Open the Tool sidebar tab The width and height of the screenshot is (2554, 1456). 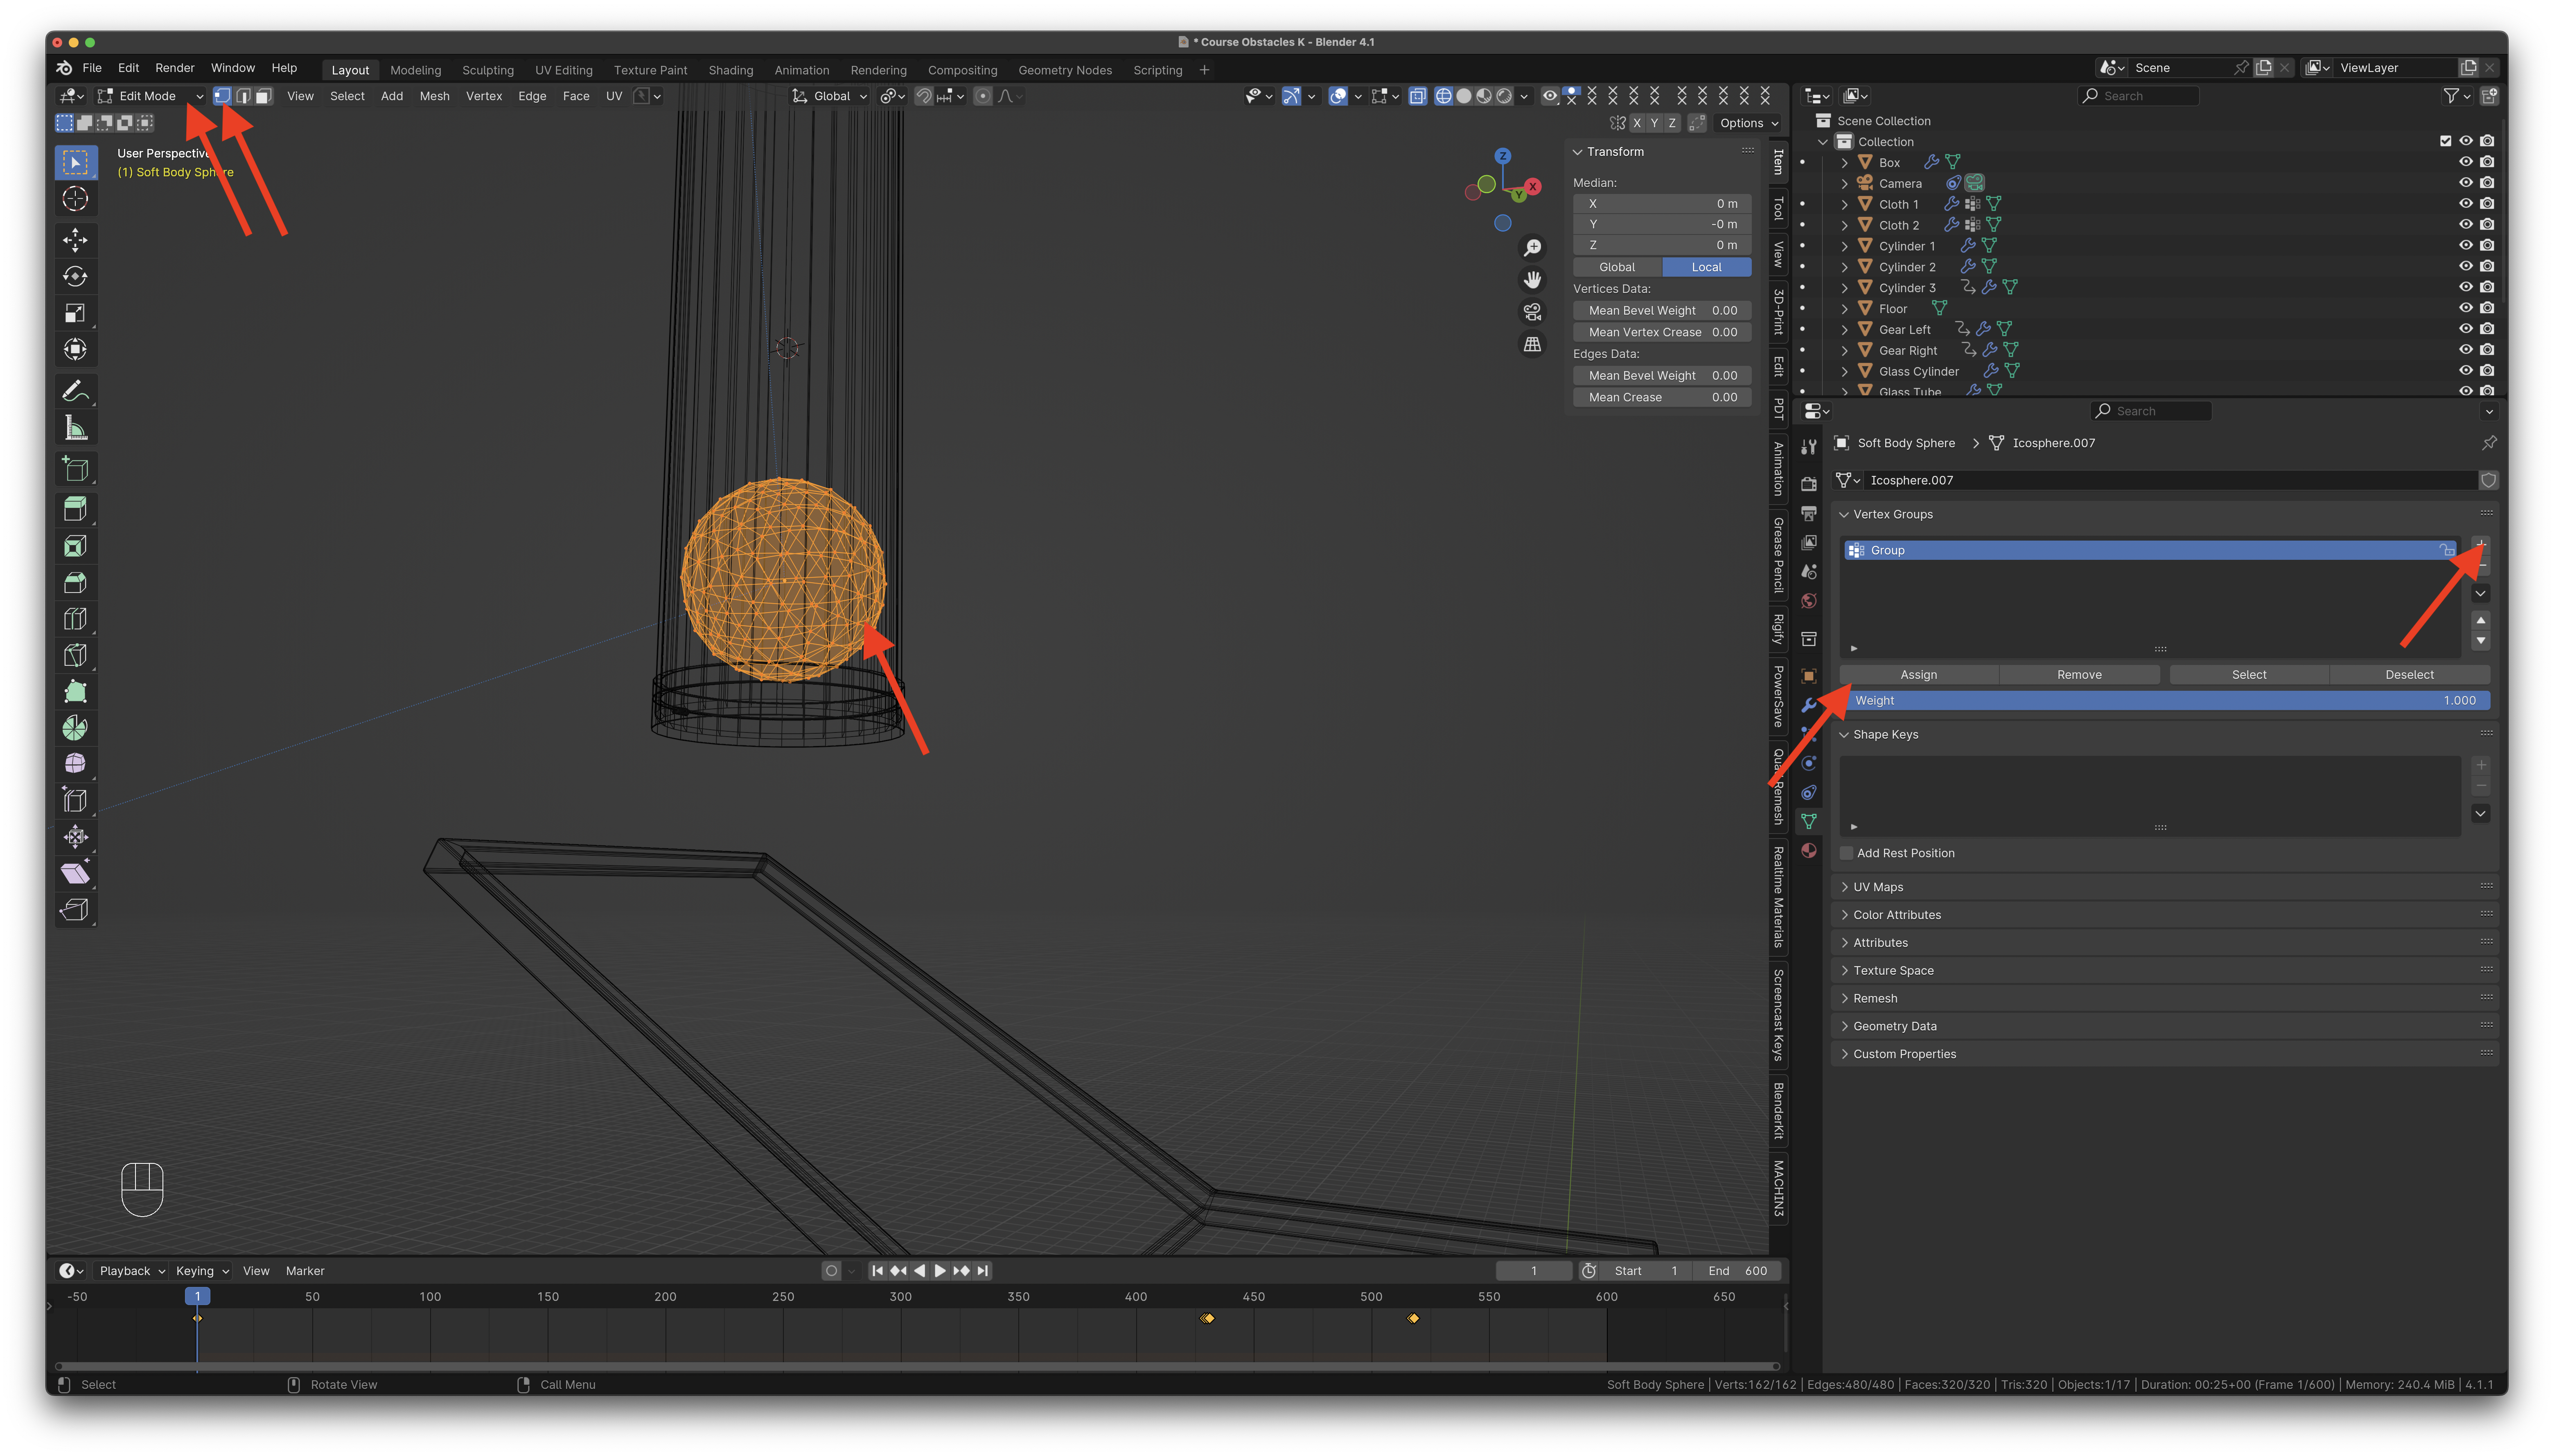click(1778, 208)
